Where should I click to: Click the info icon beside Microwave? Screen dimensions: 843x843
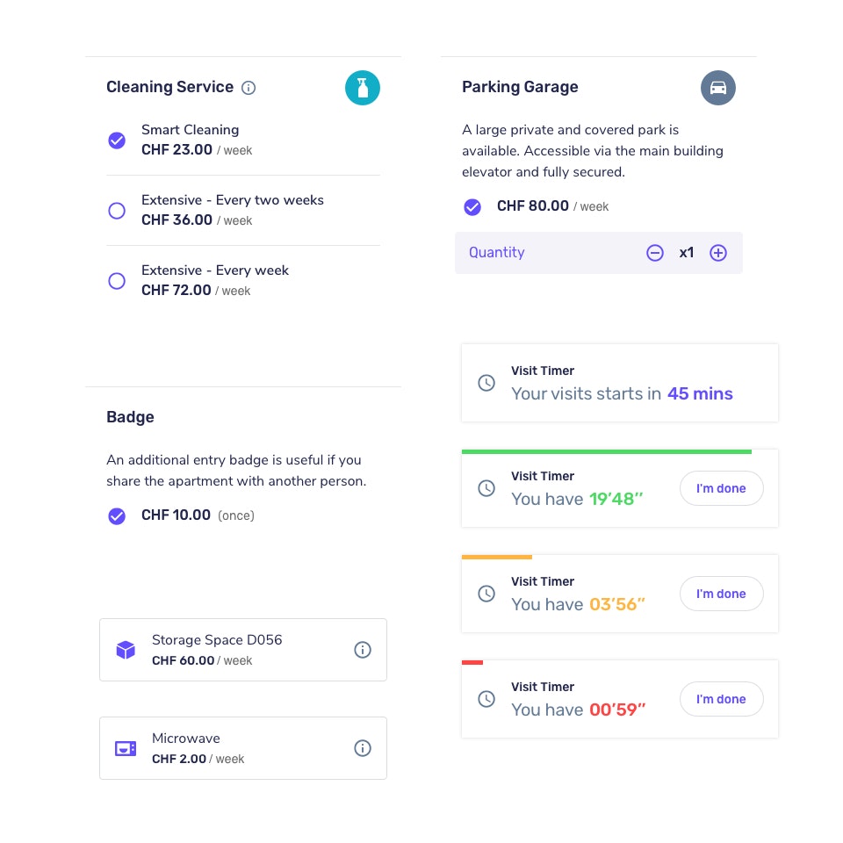pyautogui.click(x=363, y=748)
